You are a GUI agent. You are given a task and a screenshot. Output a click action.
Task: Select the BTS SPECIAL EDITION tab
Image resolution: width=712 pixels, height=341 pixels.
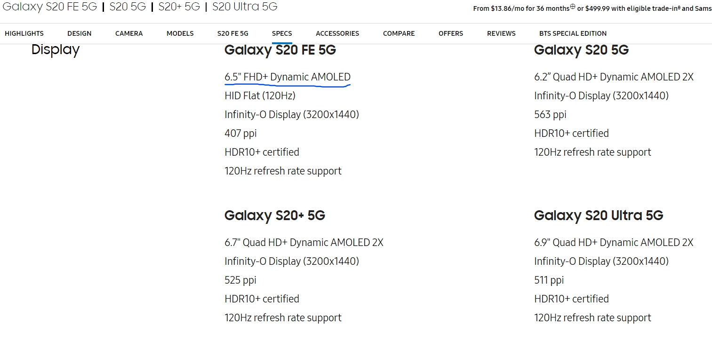tap(573, 33)
